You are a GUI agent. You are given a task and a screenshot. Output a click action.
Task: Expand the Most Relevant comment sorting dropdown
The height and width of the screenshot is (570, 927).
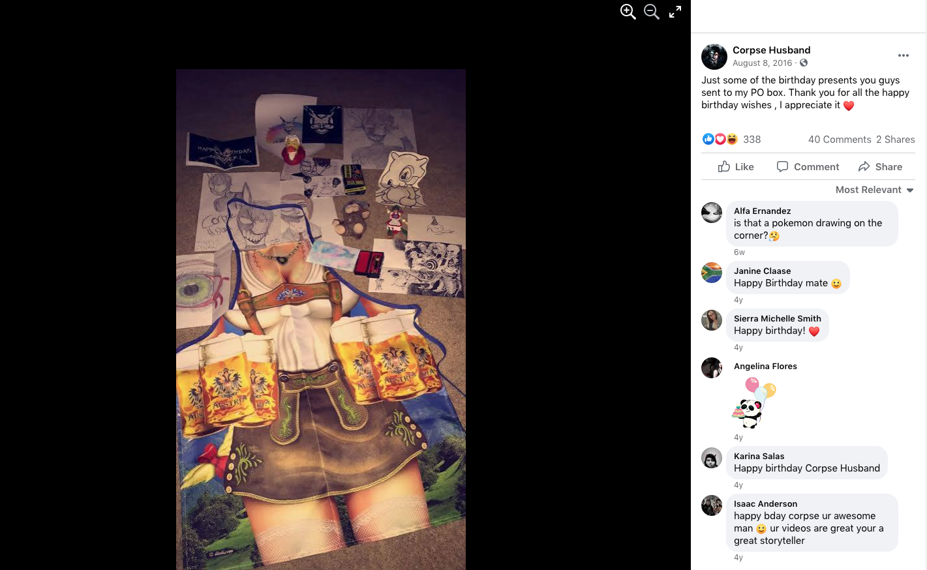[875, 190]
